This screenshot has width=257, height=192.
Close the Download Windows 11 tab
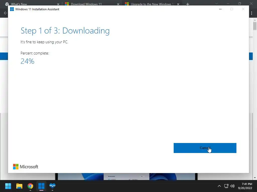click(118, 4)
